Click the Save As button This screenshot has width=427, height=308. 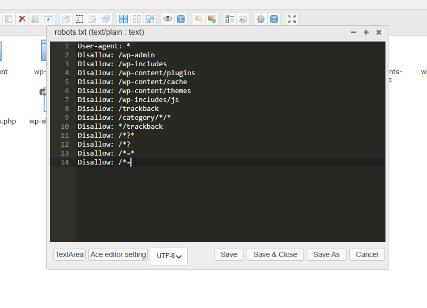(x=327, y=255)
